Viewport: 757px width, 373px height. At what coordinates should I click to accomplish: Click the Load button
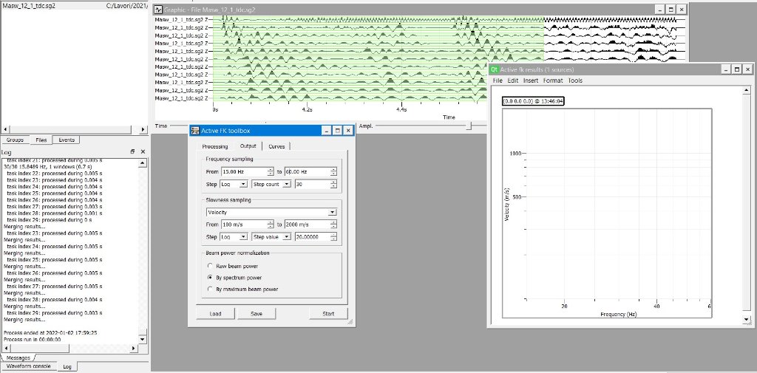coord(215,314)
